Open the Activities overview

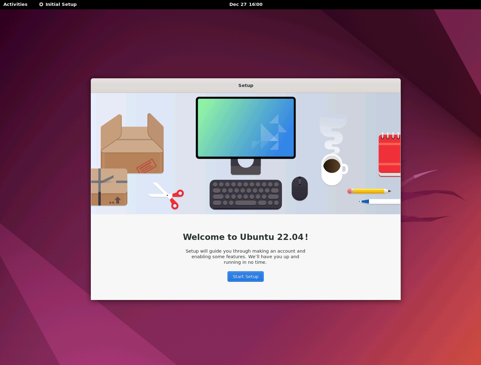click(x=15, y=4)
